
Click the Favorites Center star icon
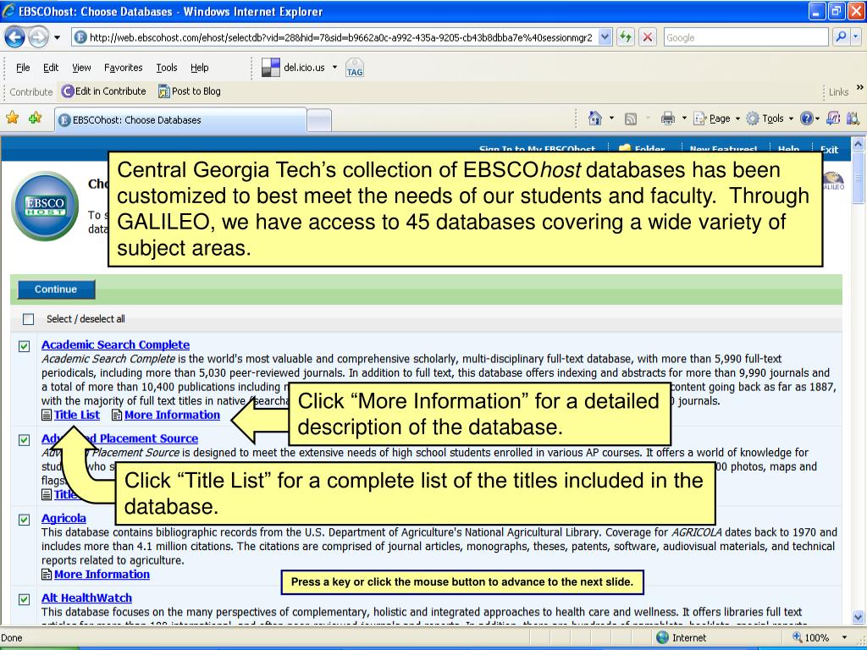click(x=12, y=118)
